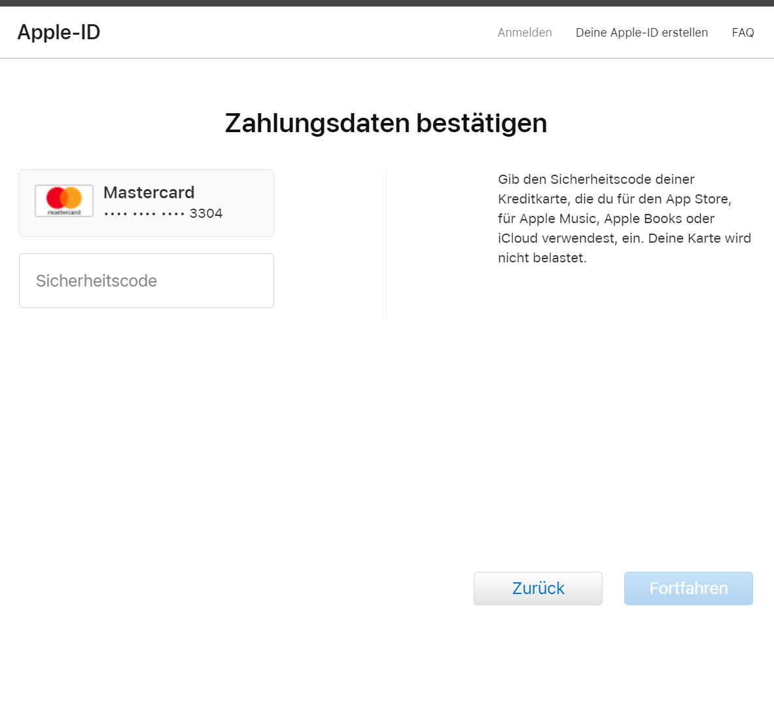
Task: Click the Sicherheitscode explanation paragraph
Action: coord(624,219)
